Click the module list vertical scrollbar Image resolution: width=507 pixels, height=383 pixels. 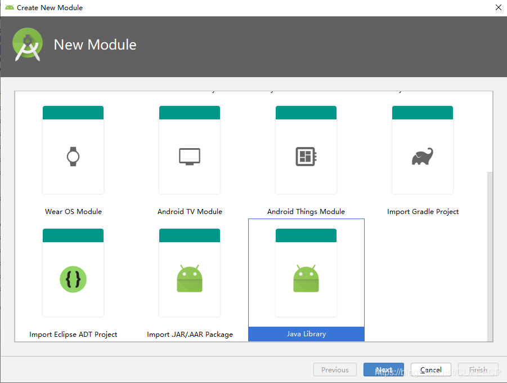[490, 256]
